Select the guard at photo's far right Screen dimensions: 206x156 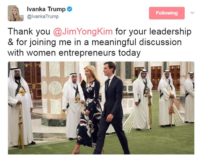(189, 97)
